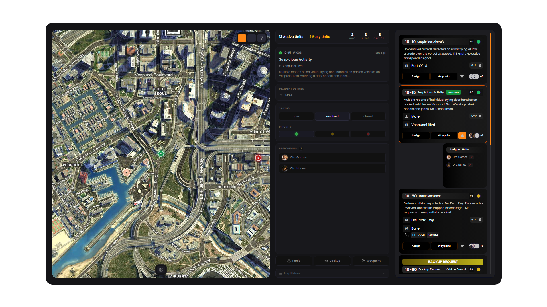Show the 2 INFO incidents

tap(352, 36)
